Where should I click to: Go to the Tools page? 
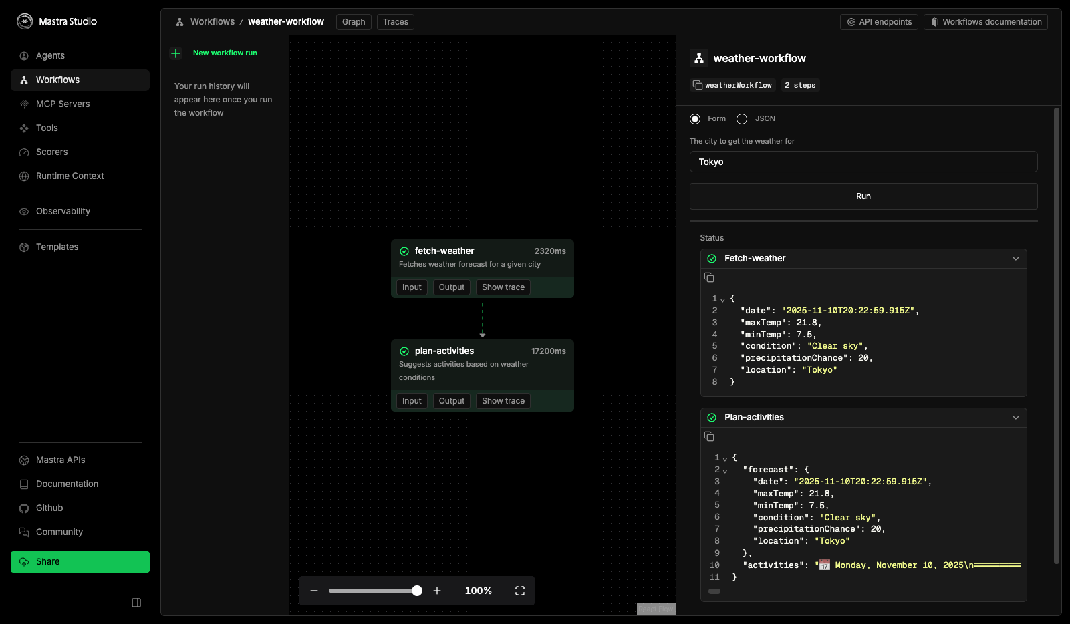[80, 128]
